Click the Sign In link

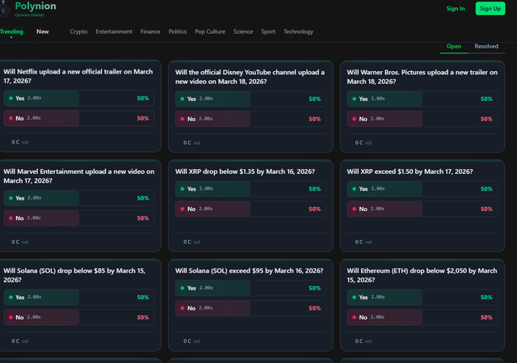(x=456, y=9)
